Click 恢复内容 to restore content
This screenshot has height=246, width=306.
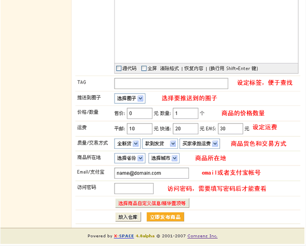coord(194,69)
